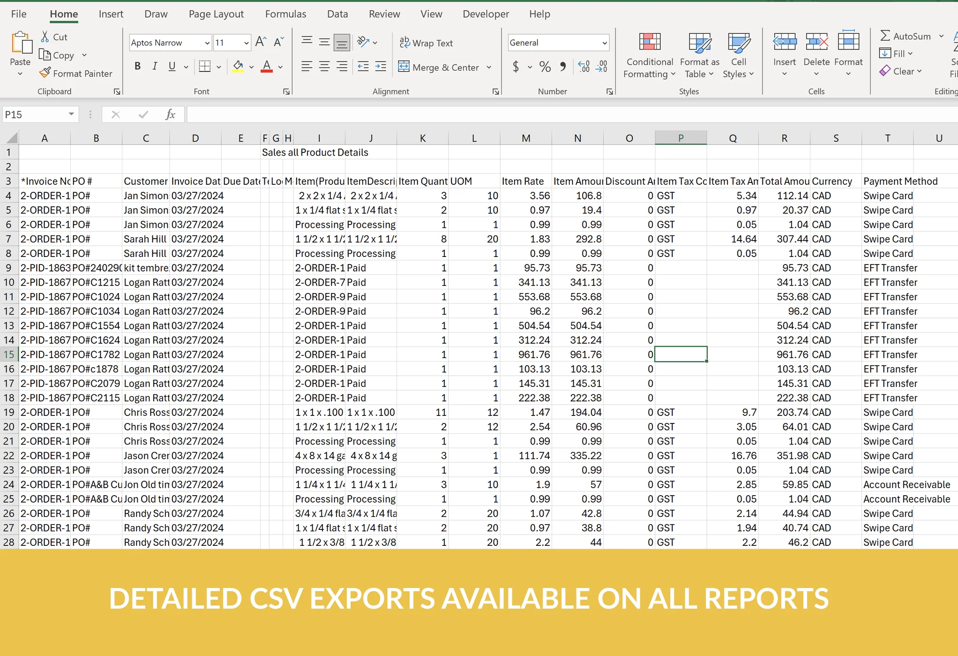958x656 pixels.
Task: Click the Merge & Center icon
Action: (x=404, y=67)
